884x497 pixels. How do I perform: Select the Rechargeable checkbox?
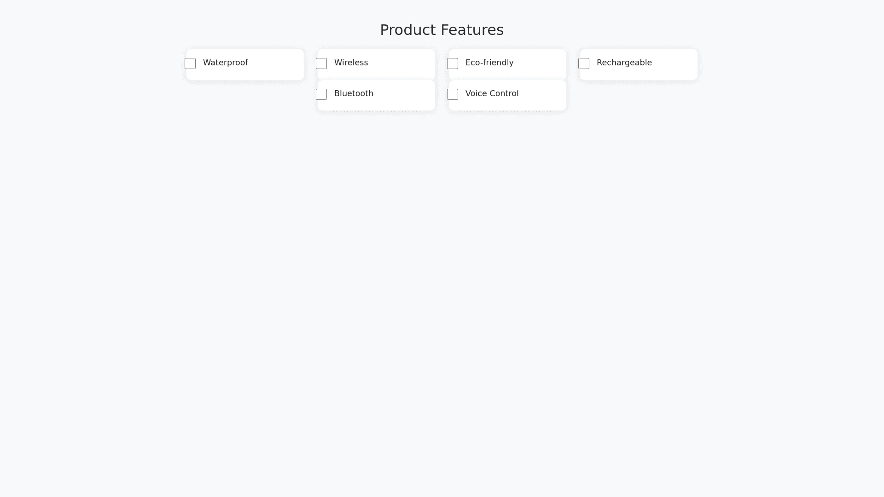tap(584, 64)
